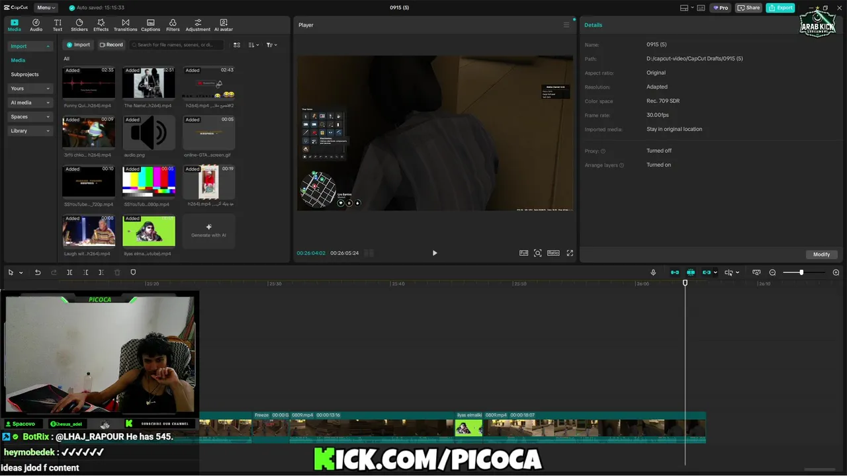Select the green screen ilyas elma clip
This screenshot has height=476, width=847.
(149, 231)
